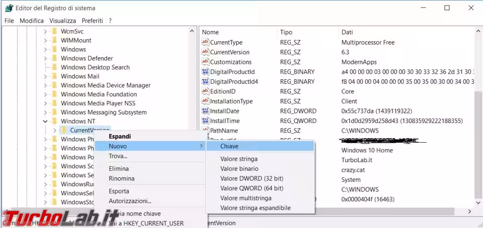Viewport: 483px width, 228px height.
Task: Click the WcmSvc folder icon
Action: point(54,31)
